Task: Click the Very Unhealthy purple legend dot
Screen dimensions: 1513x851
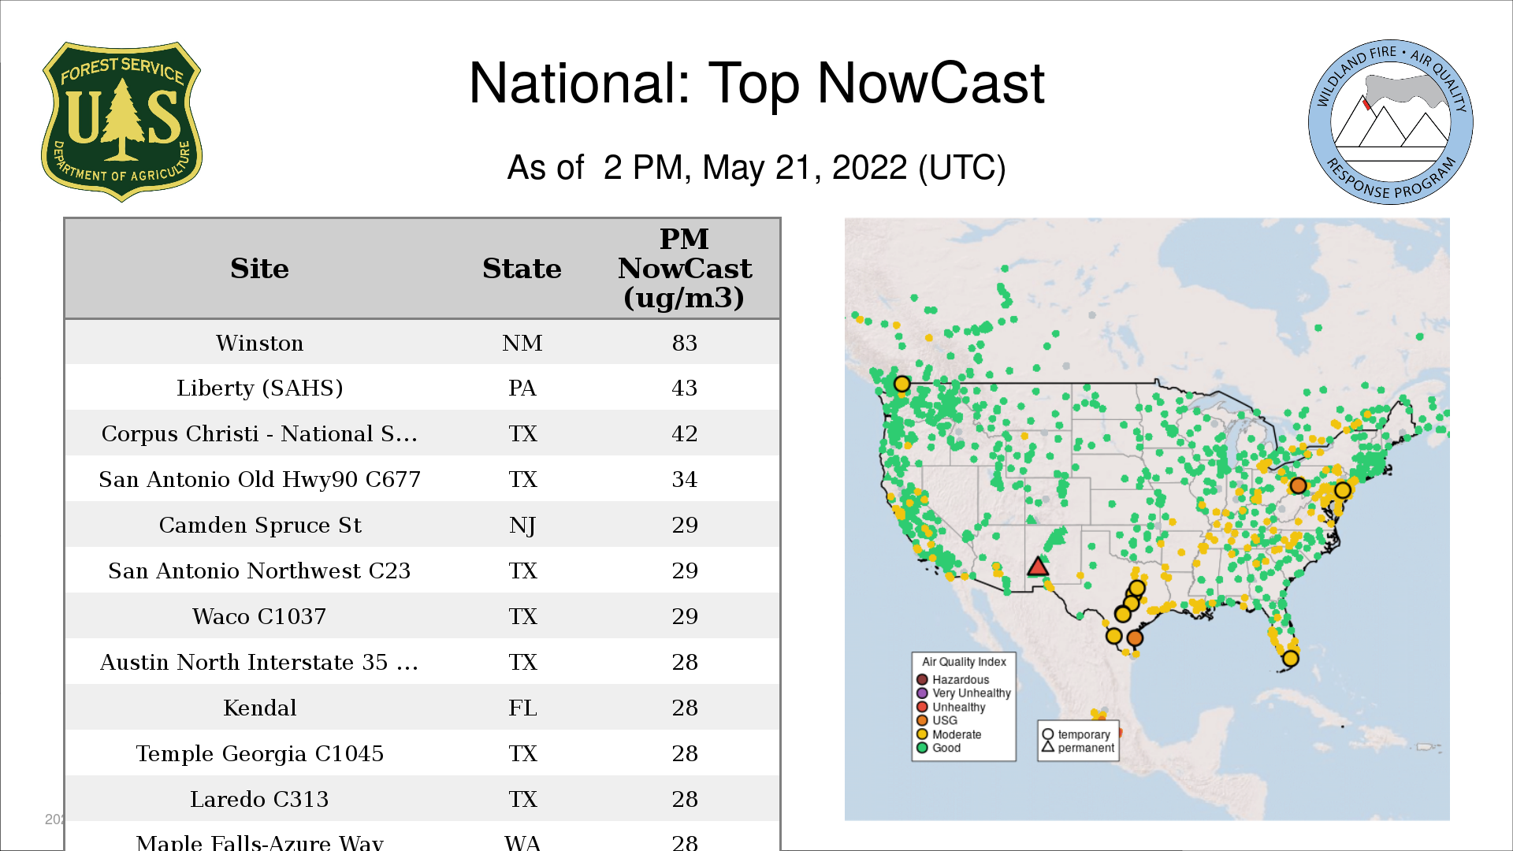Action: [x=922, y=693]
